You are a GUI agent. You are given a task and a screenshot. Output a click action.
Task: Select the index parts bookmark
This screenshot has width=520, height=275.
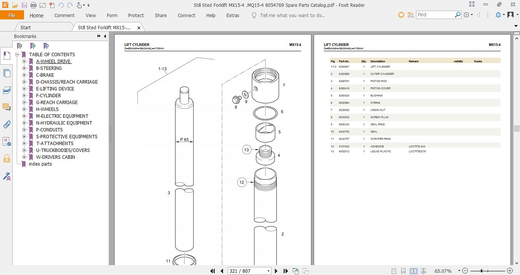pyautogui.click(x=40, y=164)
